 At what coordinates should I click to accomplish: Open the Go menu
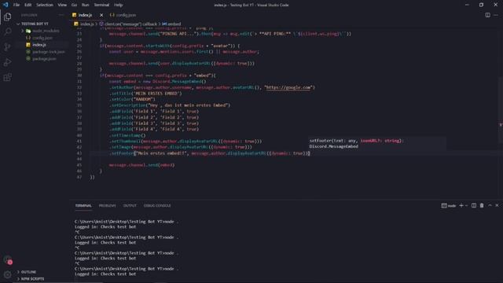(74, 5)
